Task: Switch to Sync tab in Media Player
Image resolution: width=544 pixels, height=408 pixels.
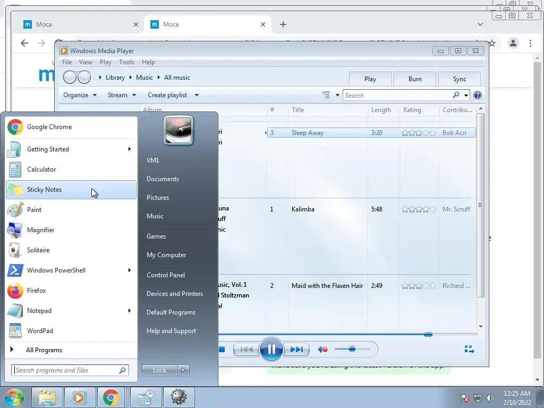Action: coord(460,79)
